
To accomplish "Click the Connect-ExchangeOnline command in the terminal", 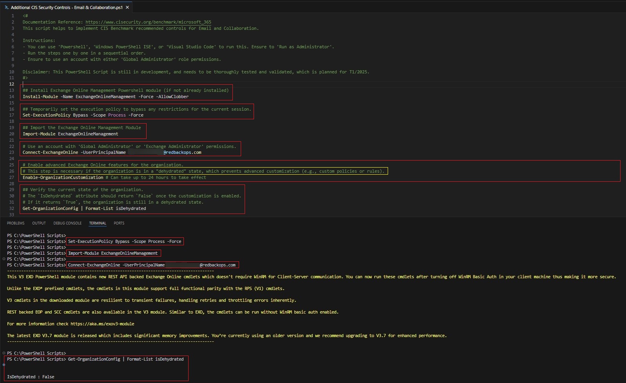I will [x=152, y=265].
